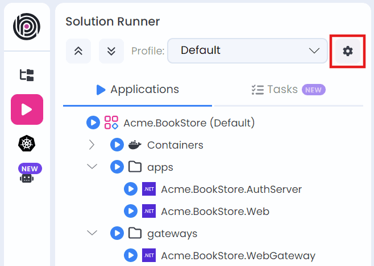Viewport: 374px width, 266px height.
Task: Run the Acme.BookStore.WebGateway play button
Action: click(x=131, y=255)
